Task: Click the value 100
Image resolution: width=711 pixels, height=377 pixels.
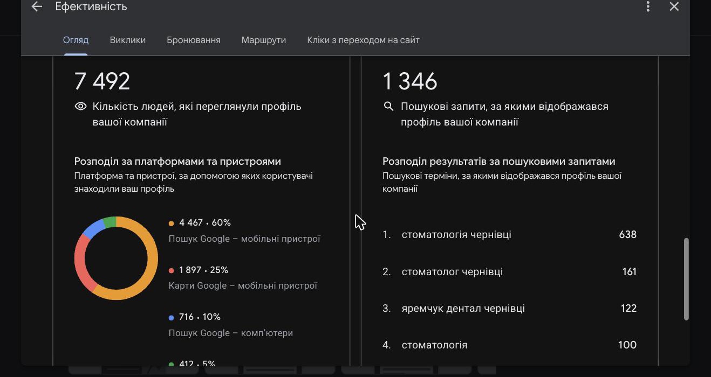Action: pyautogui.click(x=627, y=345)
